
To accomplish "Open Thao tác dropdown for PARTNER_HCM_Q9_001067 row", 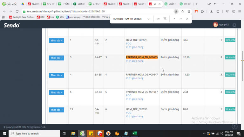I will (57, 92).
